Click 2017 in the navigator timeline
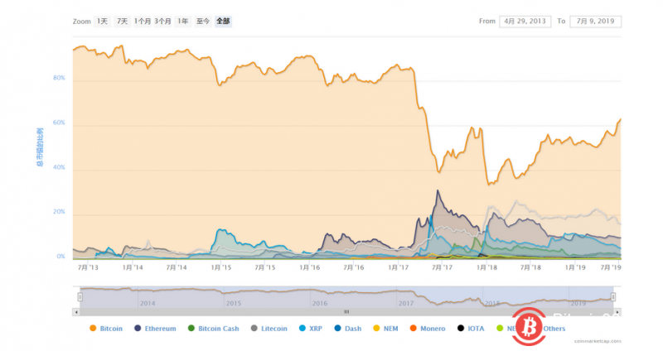The height and width of the screenshot is (351, 663). coord(406,303)
